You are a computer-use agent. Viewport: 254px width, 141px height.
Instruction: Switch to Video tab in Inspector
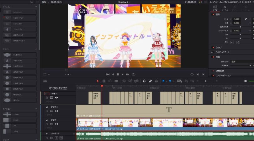tap(215, 8)
